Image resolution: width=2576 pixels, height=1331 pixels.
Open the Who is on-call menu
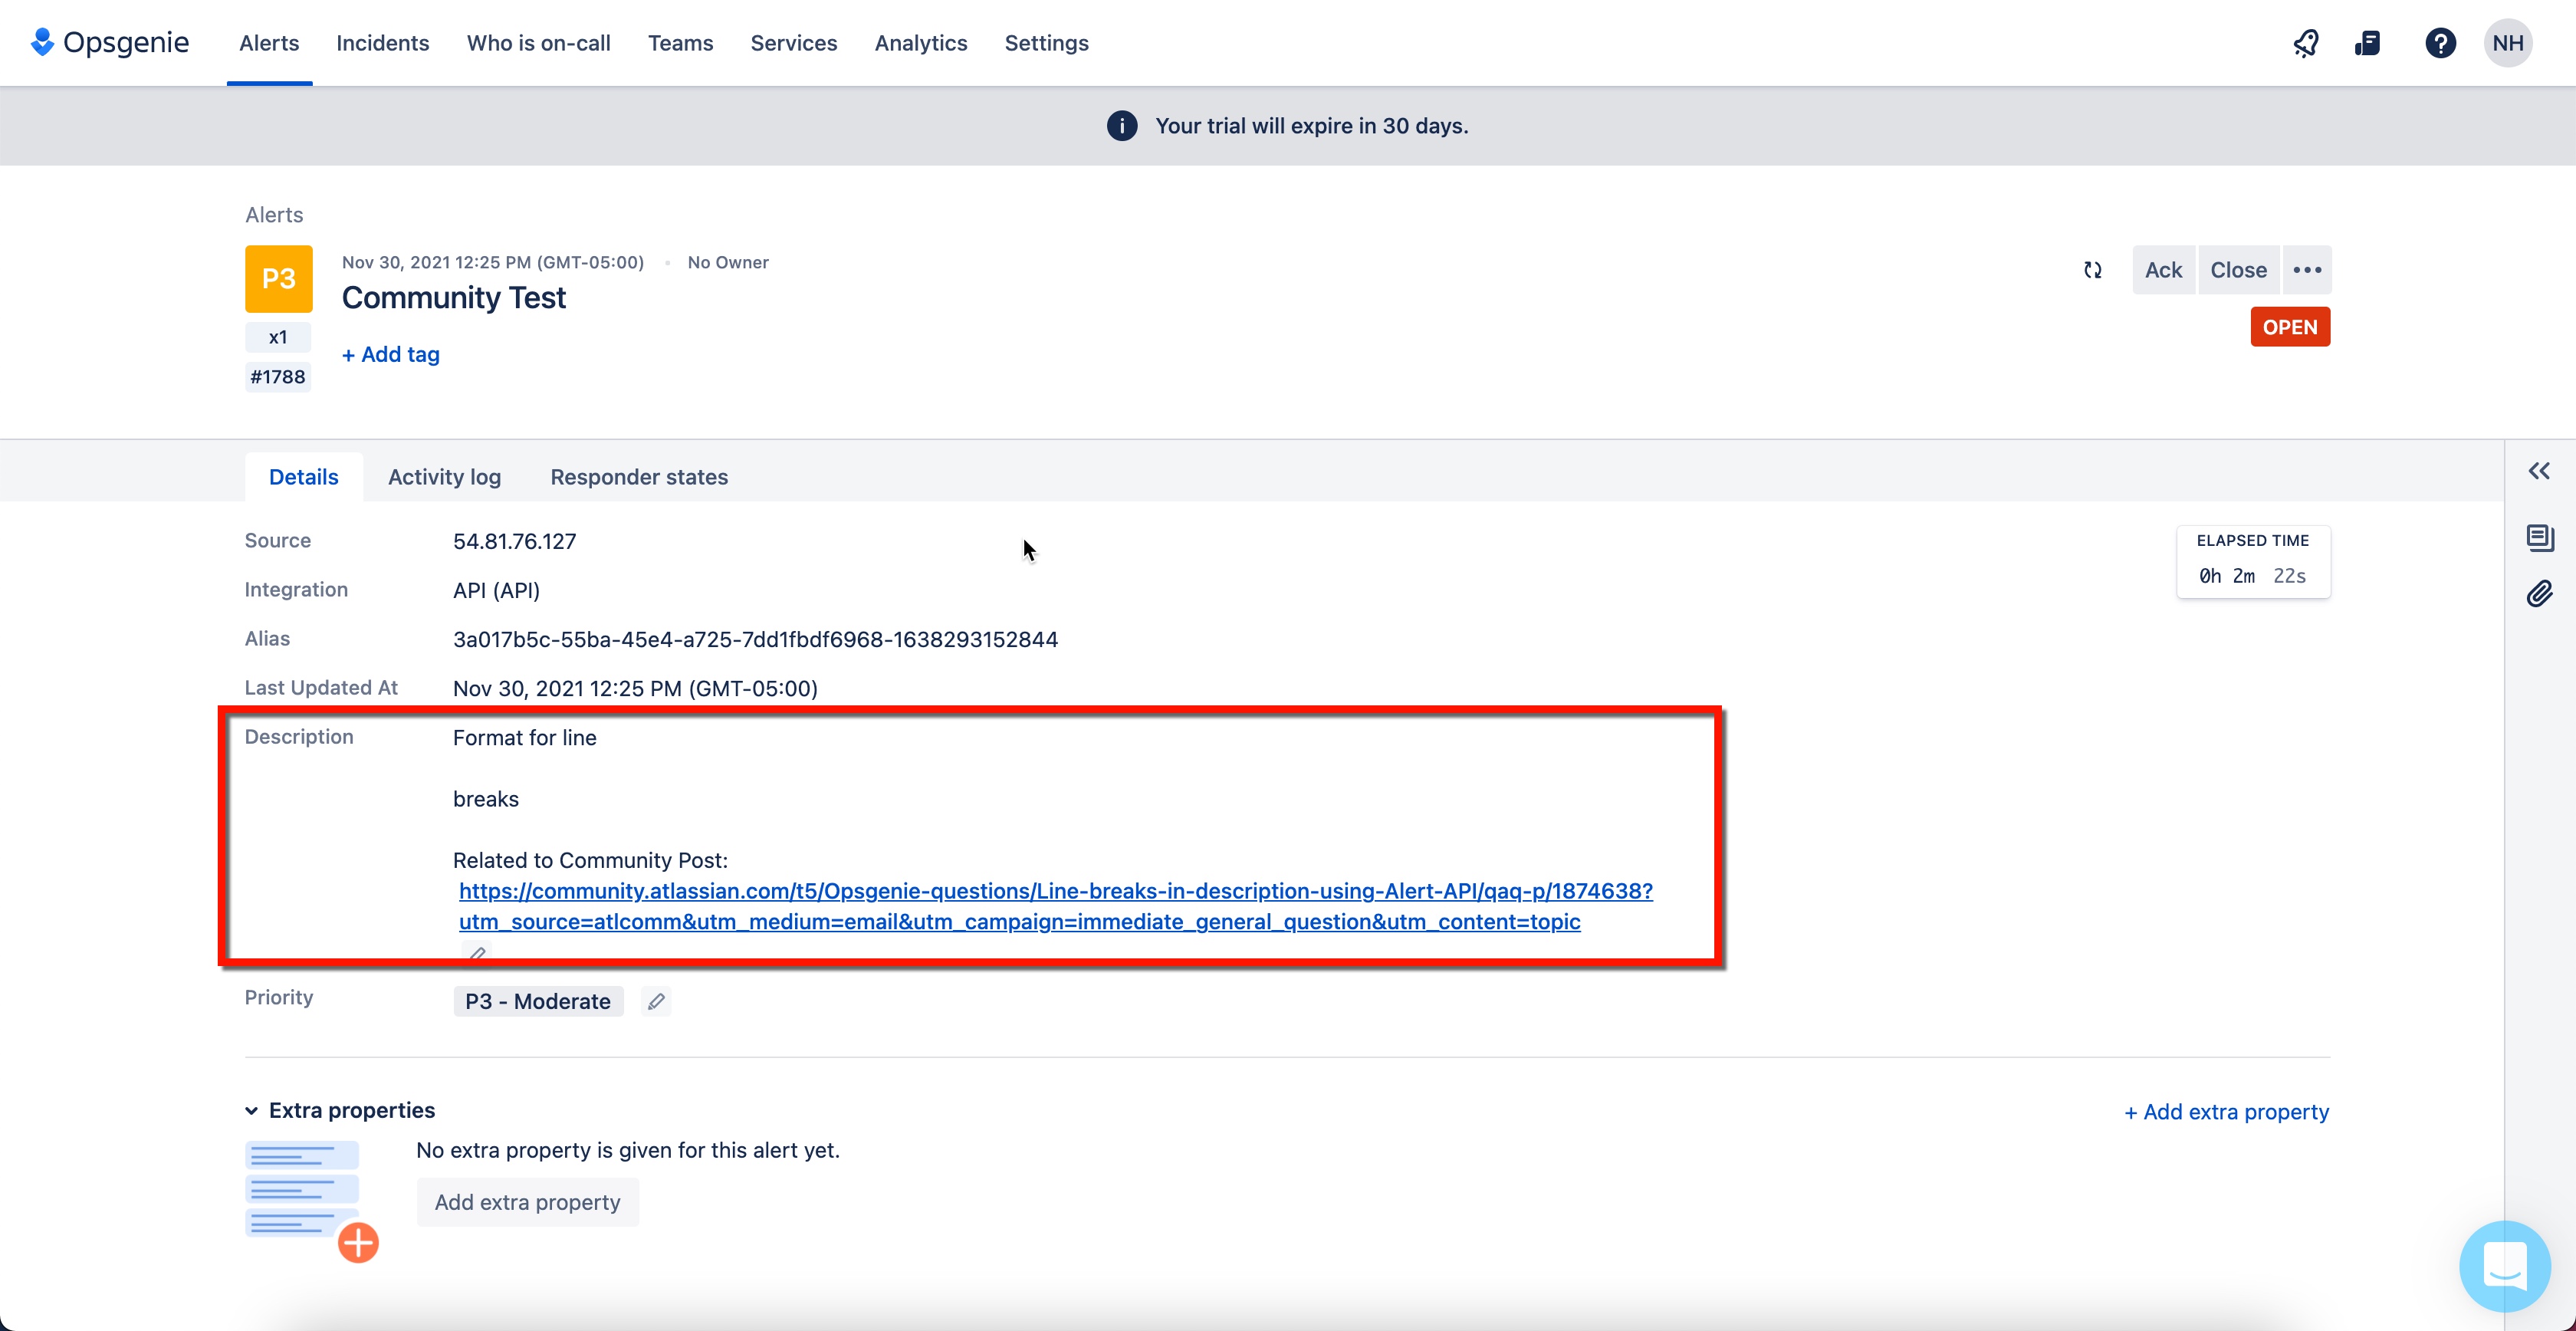point(538,43)
